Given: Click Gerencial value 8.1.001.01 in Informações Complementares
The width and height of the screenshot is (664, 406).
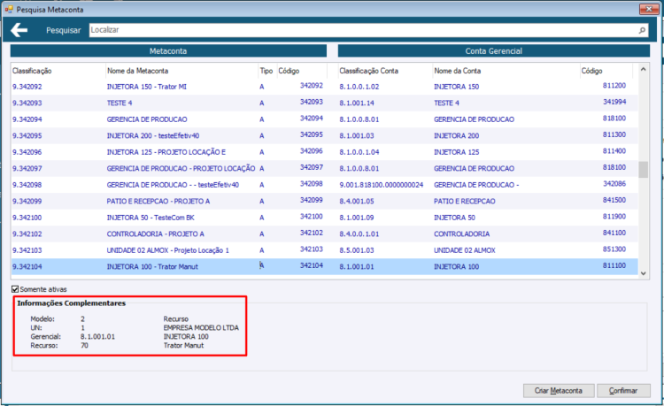Looking at the screenshot, I should [x=97, y=337].
